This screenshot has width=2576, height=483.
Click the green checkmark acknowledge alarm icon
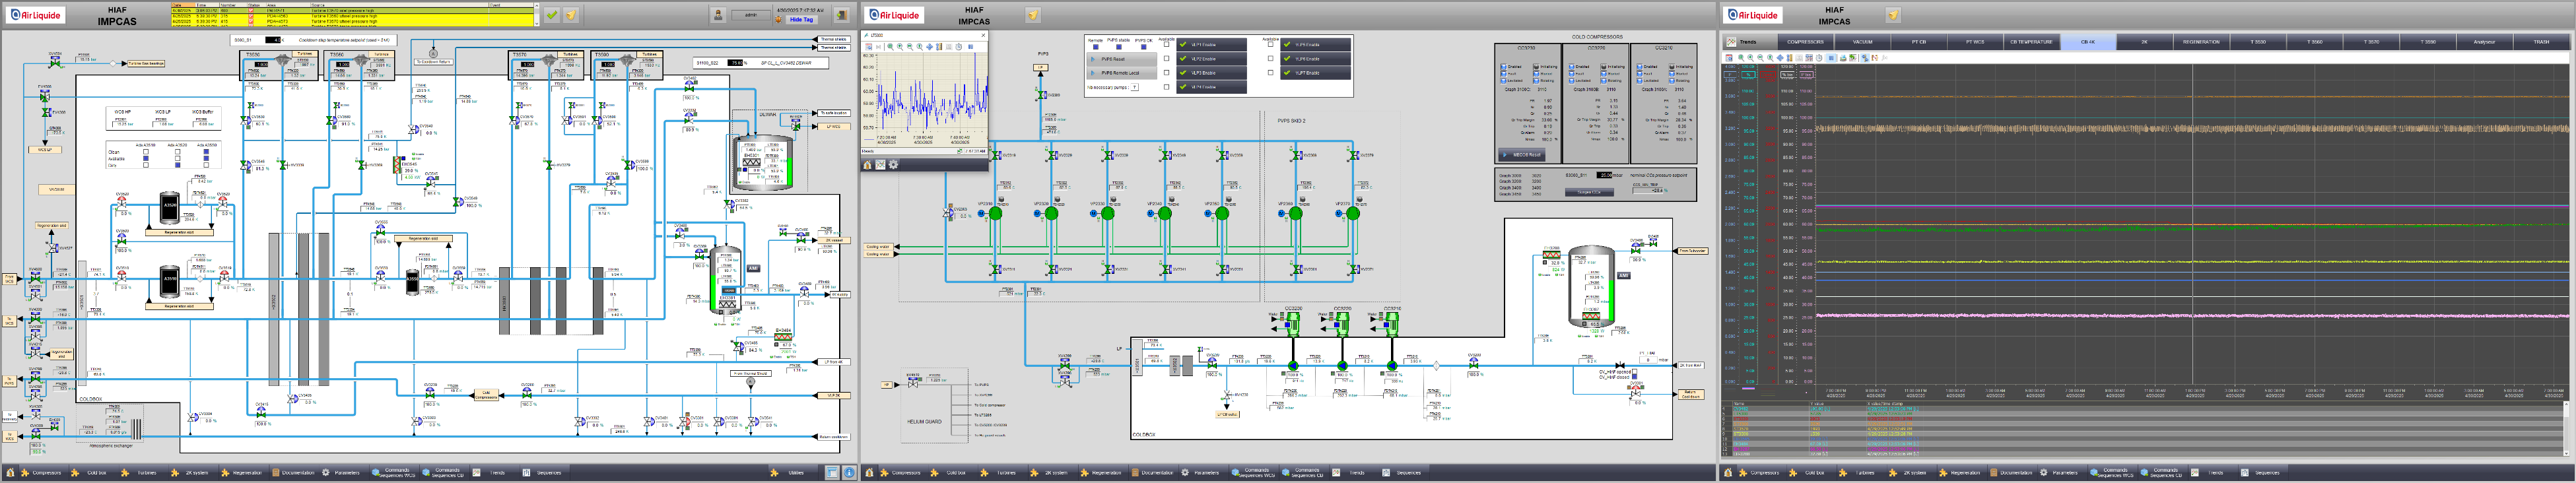551,15
